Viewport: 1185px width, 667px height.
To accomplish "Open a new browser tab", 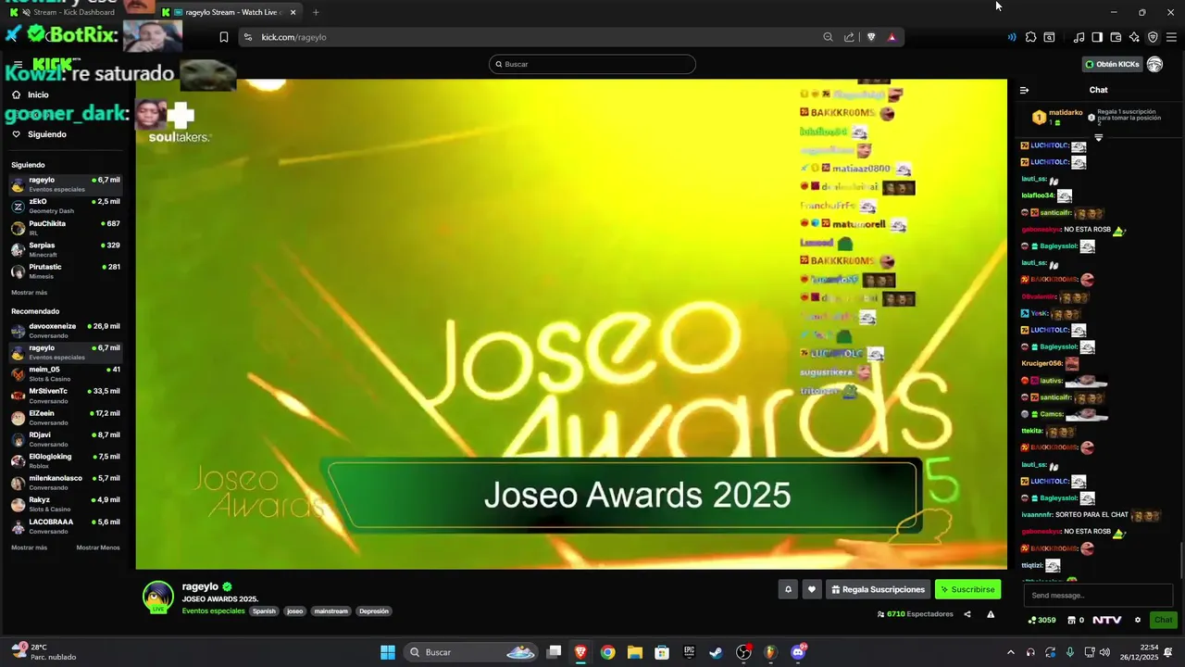I will (x=316, y=12).
